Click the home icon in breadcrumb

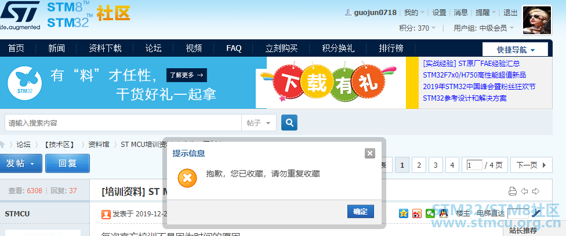click(2, 145)
